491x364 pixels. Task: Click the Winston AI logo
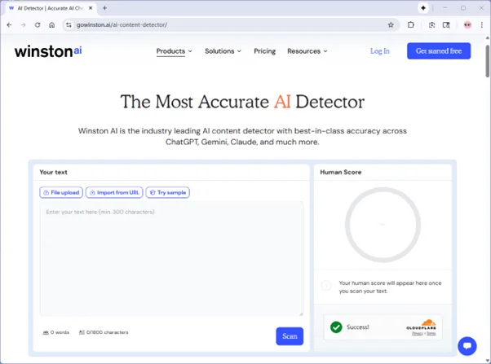pos(48,50)
